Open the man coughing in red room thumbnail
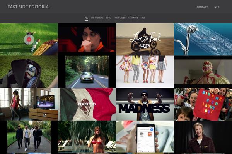Screen dimensions: 232x154 [x=87, y=39]
